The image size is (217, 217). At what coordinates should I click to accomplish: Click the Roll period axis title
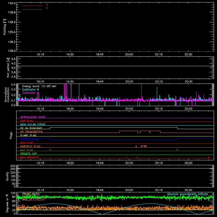tap(8, 68)
